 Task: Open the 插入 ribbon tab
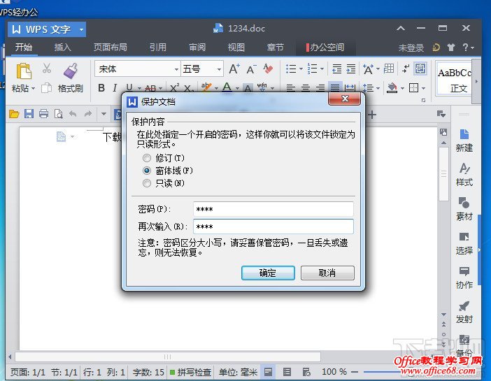62,48
